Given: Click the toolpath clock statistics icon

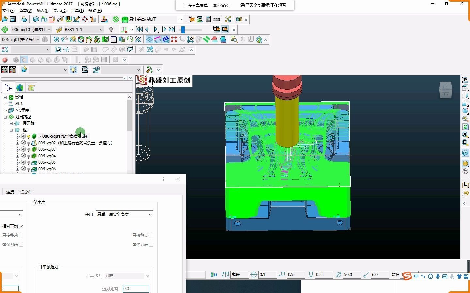Looking at the screenshot, I should click(x=130, y=39).
